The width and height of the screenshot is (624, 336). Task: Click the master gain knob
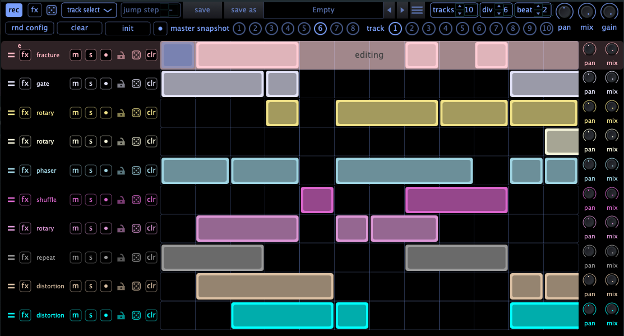(609, 11)
